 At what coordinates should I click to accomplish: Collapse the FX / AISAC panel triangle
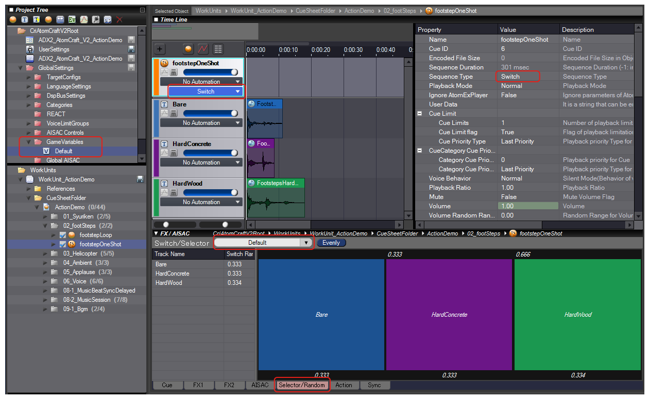(157, 233)
